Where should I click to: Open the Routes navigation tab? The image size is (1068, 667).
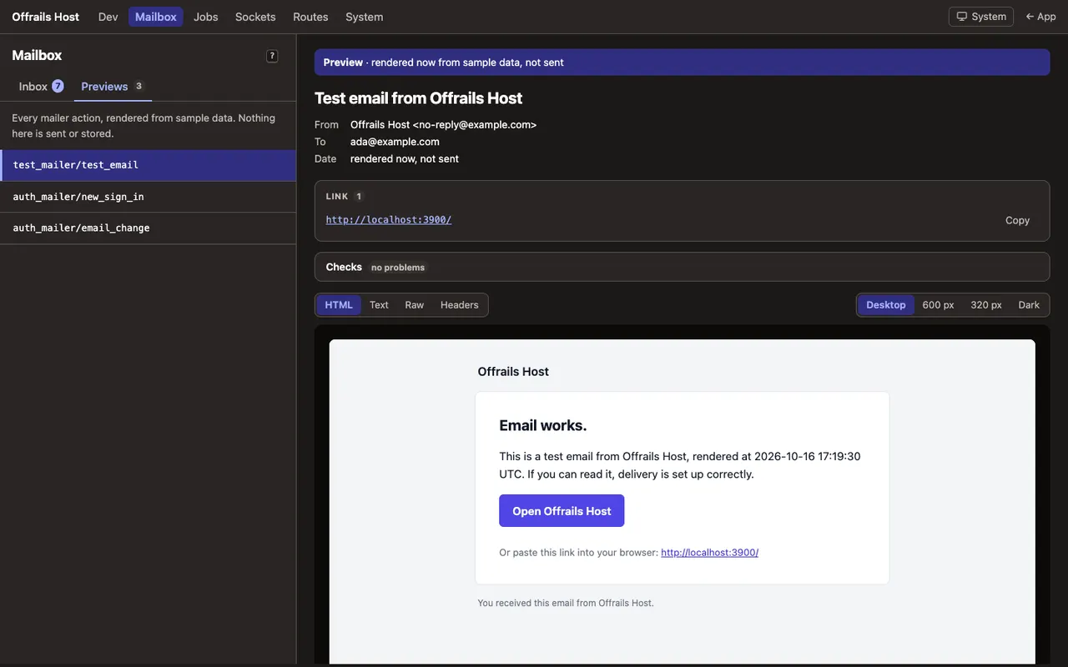[310, 17]
